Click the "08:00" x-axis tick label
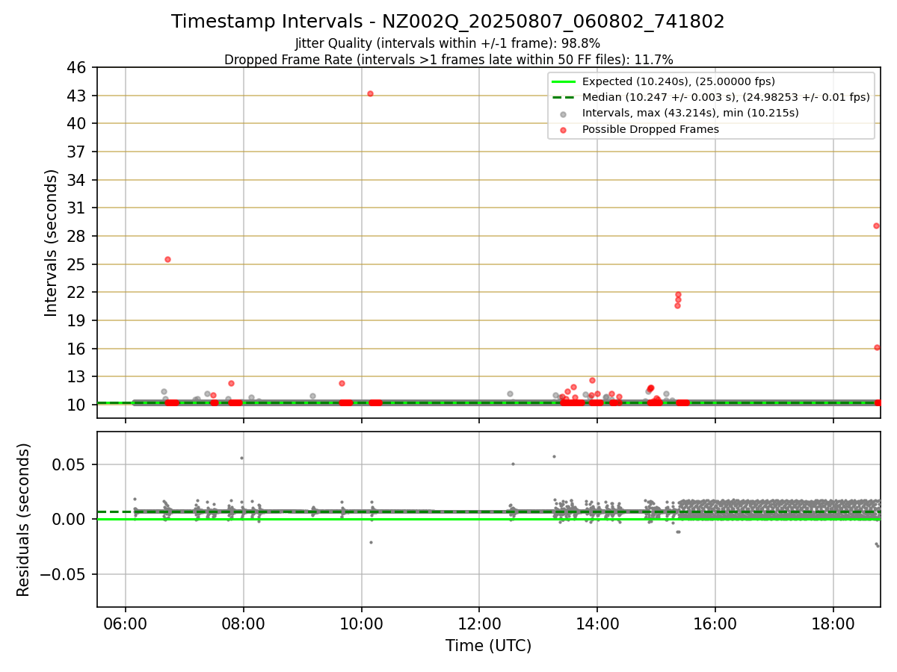 pyautogui.click(x=244, y=624)
